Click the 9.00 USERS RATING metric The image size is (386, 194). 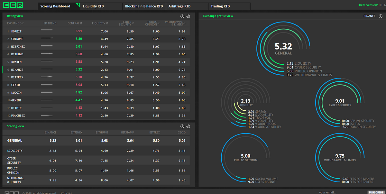(261, 182)
